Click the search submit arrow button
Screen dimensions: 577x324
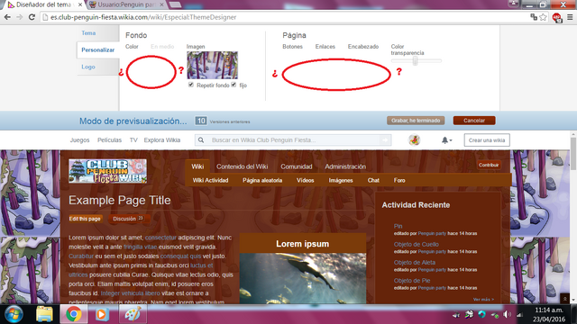385,140
